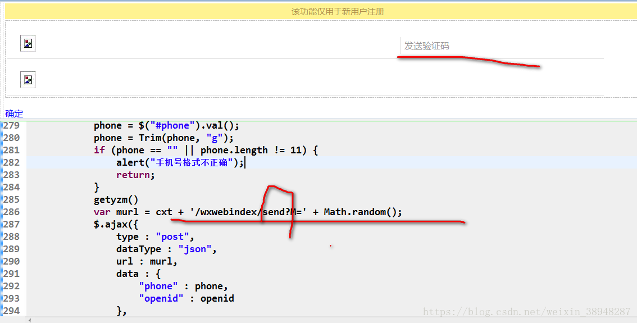Click the 该功能仅用于新用户注册 banner text

(338, 12)
